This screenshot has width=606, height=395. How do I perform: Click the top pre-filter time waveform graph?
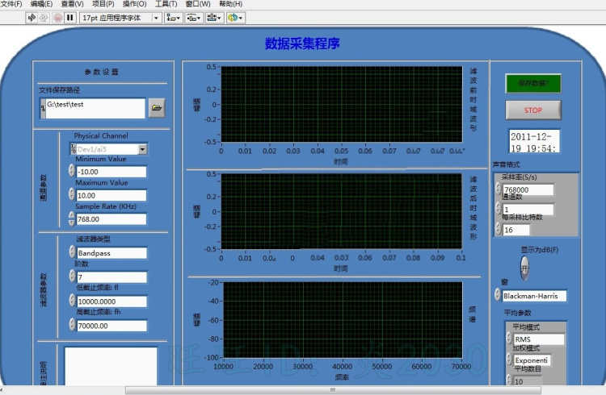342,104
